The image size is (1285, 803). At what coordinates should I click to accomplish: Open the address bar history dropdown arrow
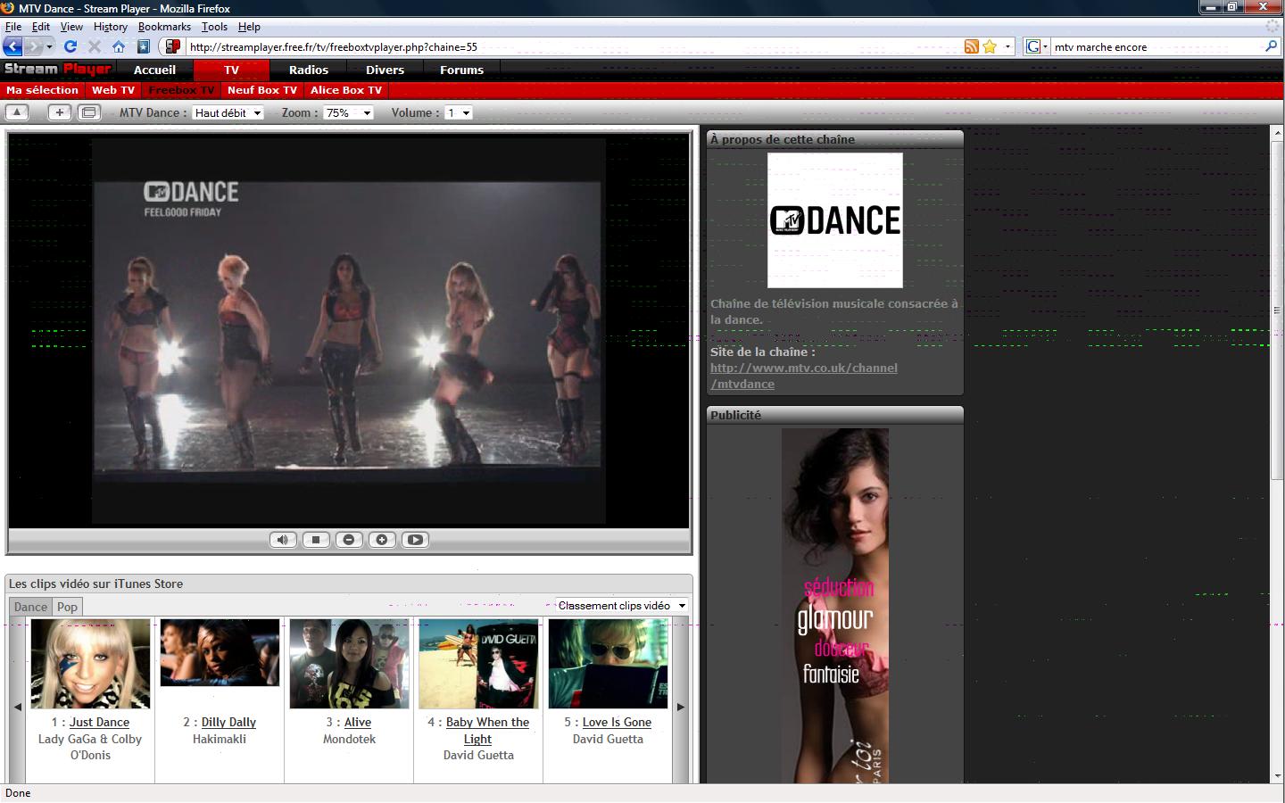pyautogui.click(x=1008, y=46)
